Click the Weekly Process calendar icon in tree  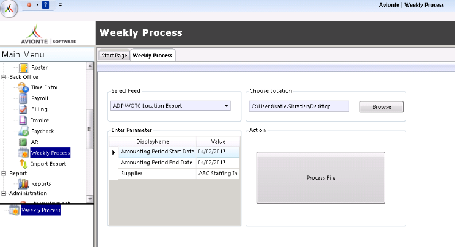23,153
